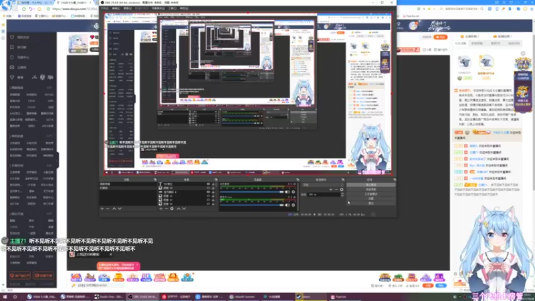Pop out the Mixer dock panel icon
Viewport: 535px width, 301px height.
298,179
